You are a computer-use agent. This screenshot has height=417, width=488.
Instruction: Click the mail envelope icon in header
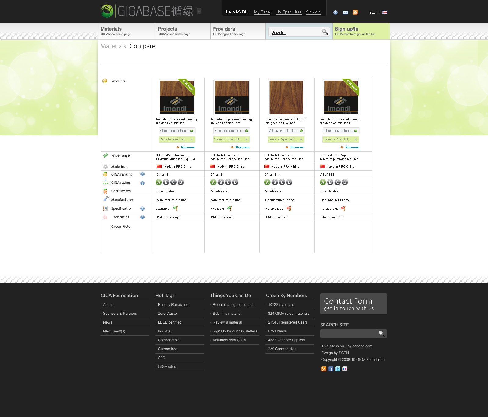(346, 13)
